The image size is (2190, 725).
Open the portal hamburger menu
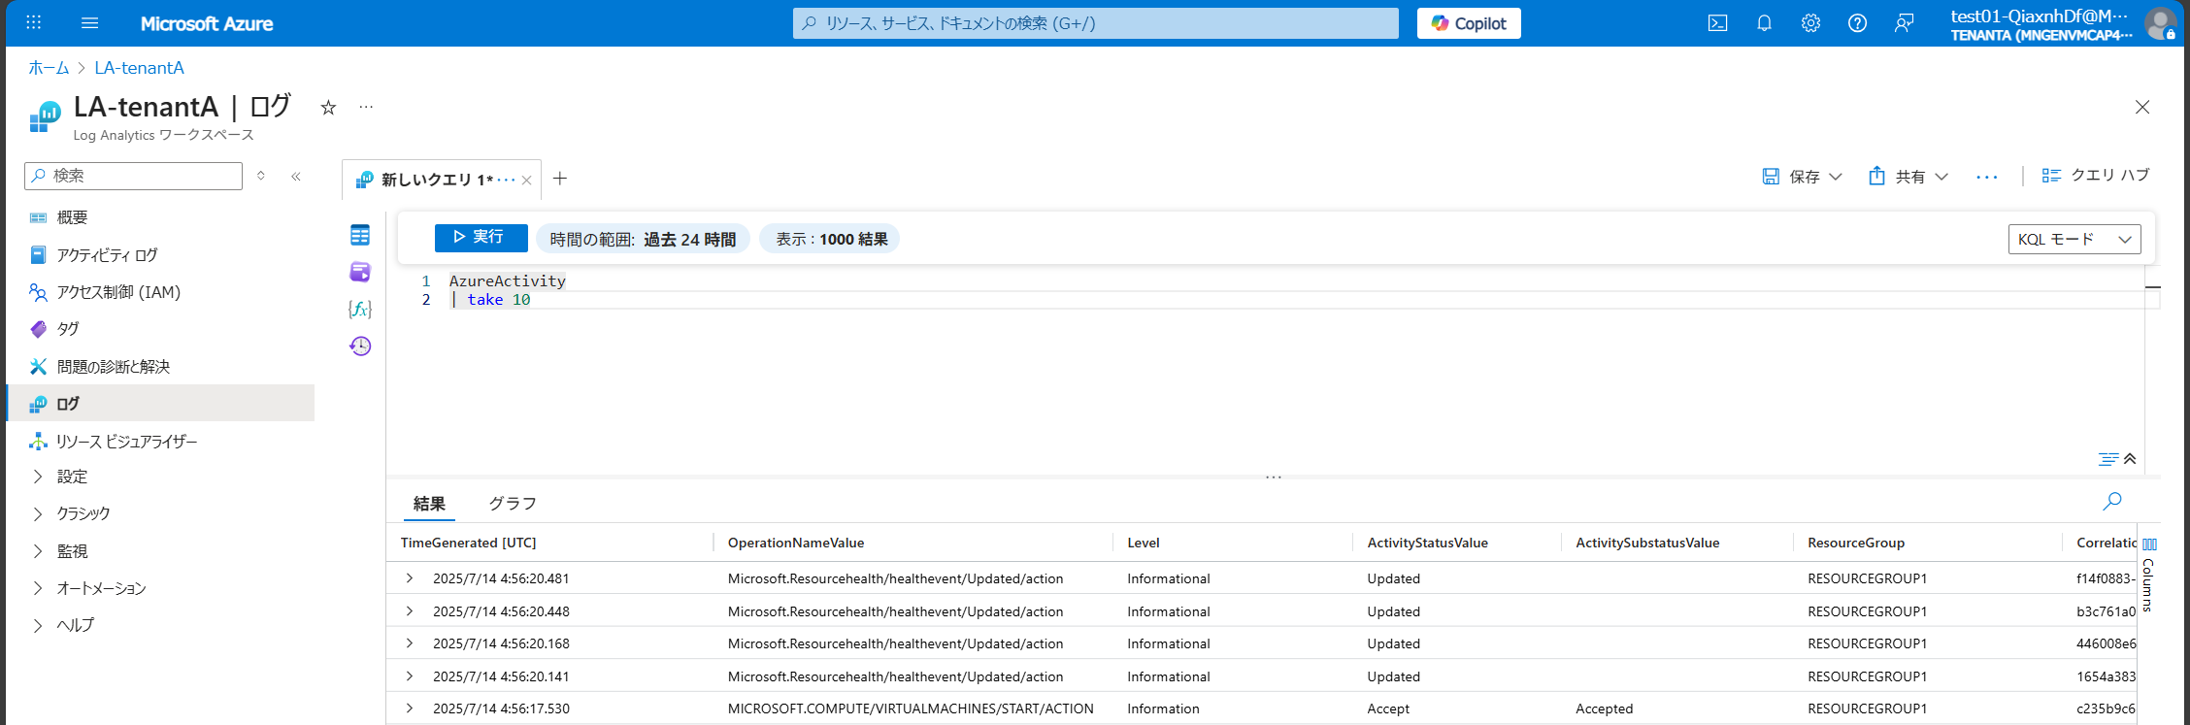tap(89, 22)
